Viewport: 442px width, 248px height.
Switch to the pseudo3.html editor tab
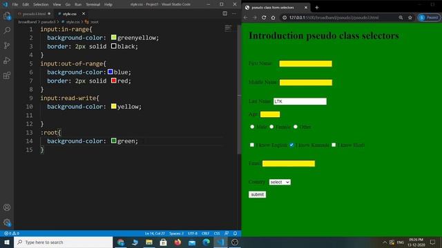pyautogui.click(x=34, y=14)
